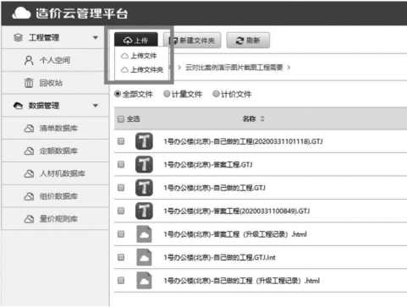Click the 人材机数据库 icon in sidebar
407x307 pixels.
coord(29,173)
